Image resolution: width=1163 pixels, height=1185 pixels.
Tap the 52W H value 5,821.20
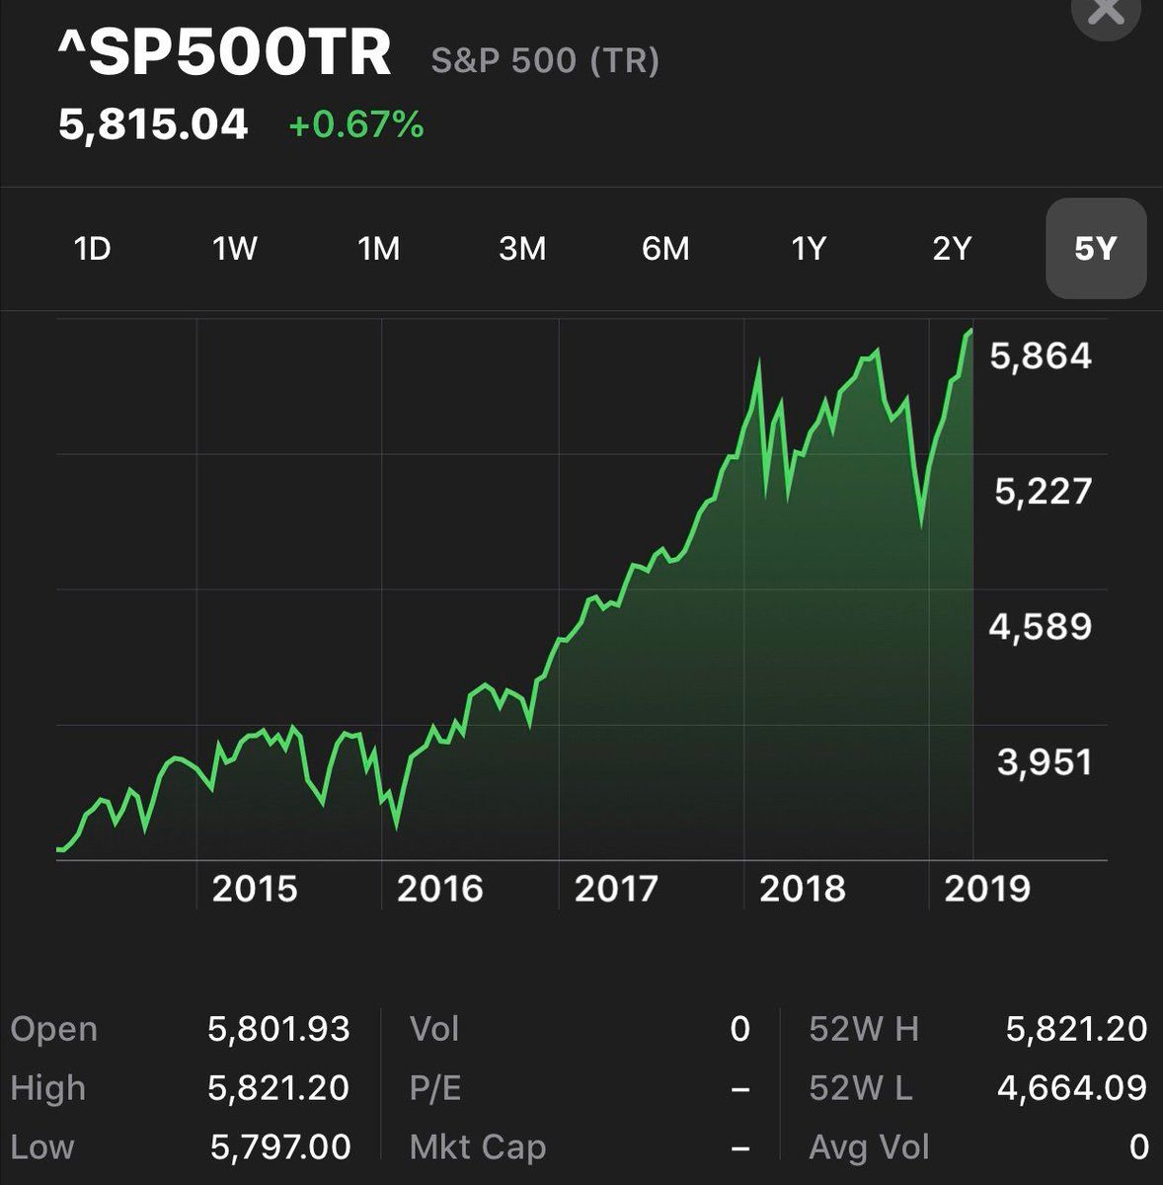tap(1076, 1029)
